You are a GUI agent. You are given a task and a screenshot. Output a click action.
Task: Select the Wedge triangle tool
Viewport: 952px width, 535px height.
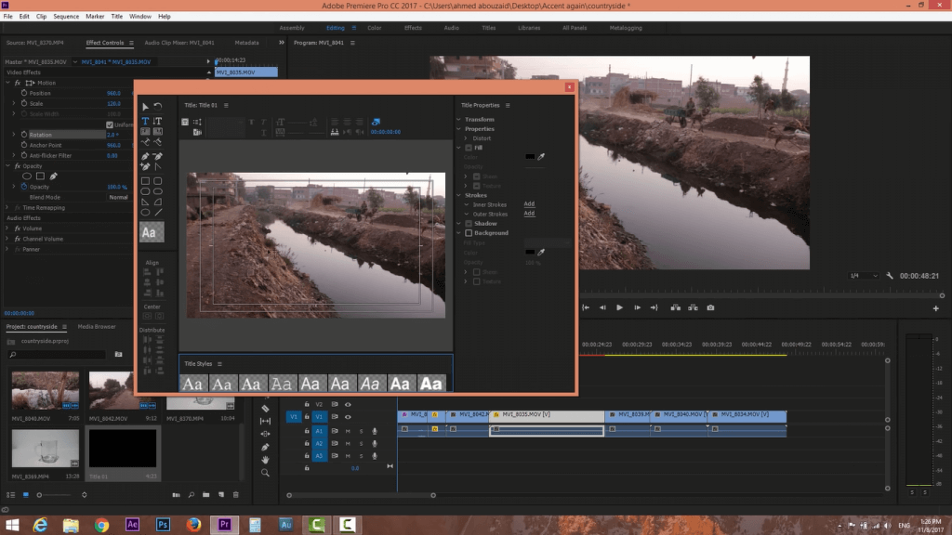[x=146, y=202]
